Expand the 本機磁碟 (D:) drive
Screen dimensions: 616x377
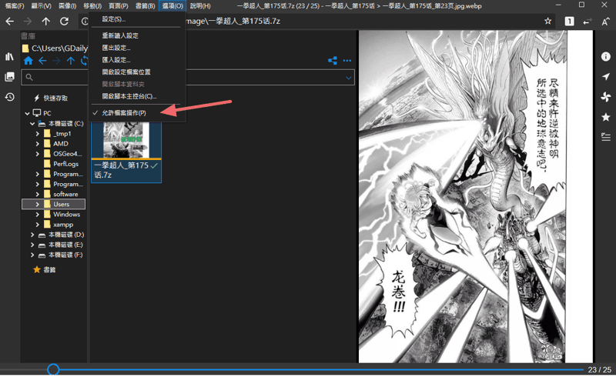[x=32, y=235]
